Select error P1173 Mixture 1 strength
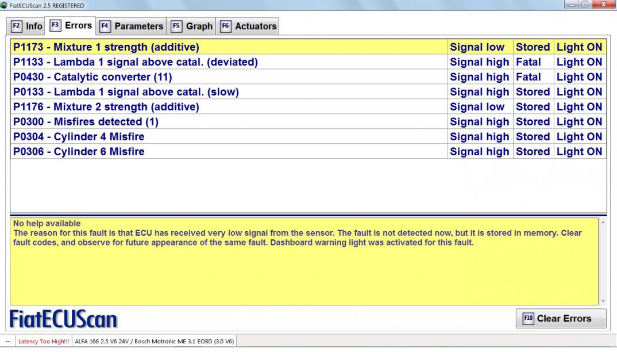617x352 pixels. tap(308, 47)
